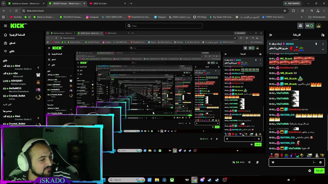
Task: Open Microsoft Store from the taskbar
Action: click(x=165, y=180)
